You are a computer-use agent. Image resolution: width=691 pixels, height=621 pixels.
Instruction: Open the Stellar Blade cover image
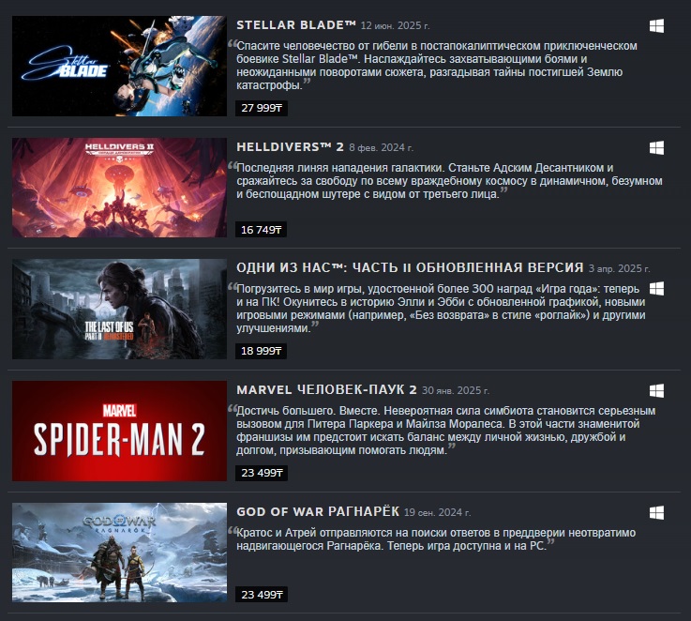(119, 67)
